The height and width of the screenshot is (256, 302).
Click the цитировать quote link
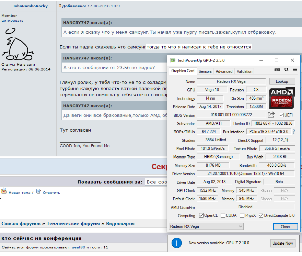pos(12,21)
